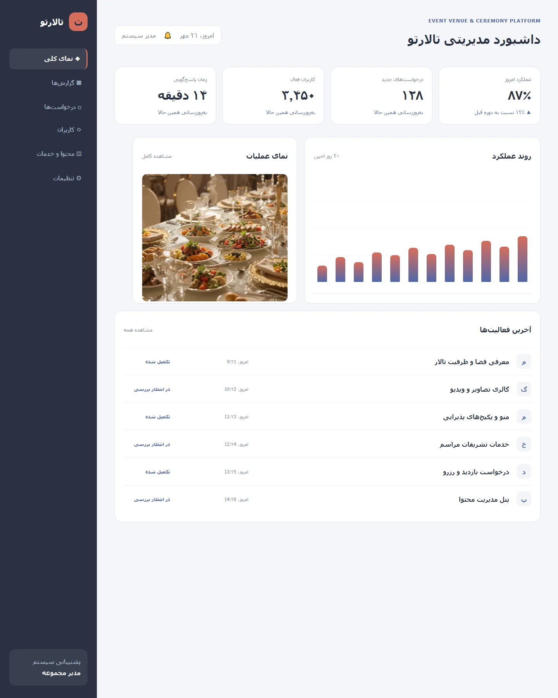Select the row title گالری تصاویر و ویدیو
The height and width of the screenshot is (698, 558).
480,389
